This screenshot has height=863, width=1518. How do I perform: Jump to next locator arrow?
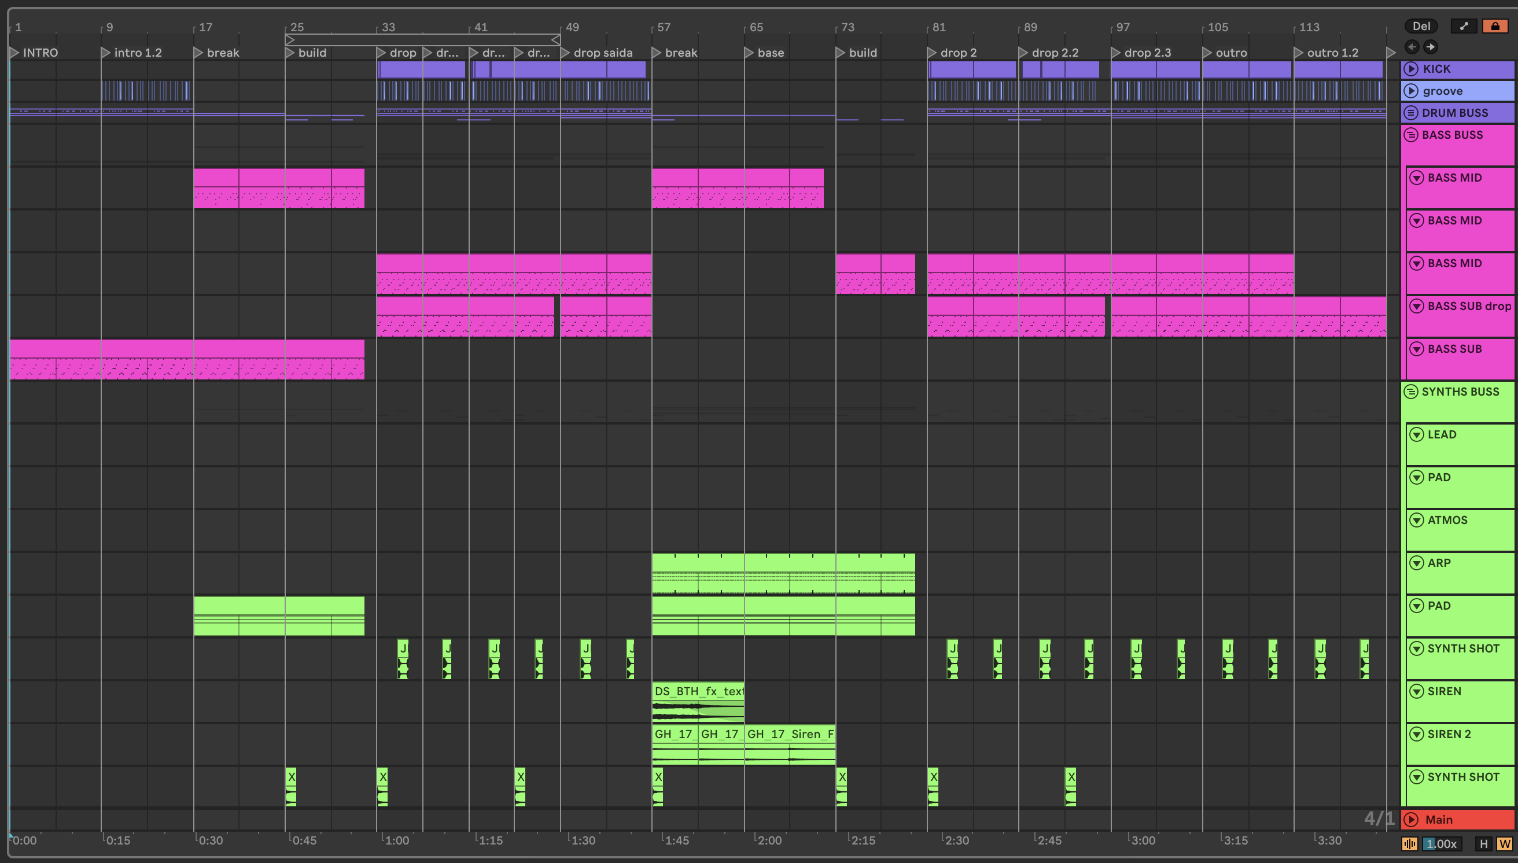pyautogui.click(x=1430, y=47)
